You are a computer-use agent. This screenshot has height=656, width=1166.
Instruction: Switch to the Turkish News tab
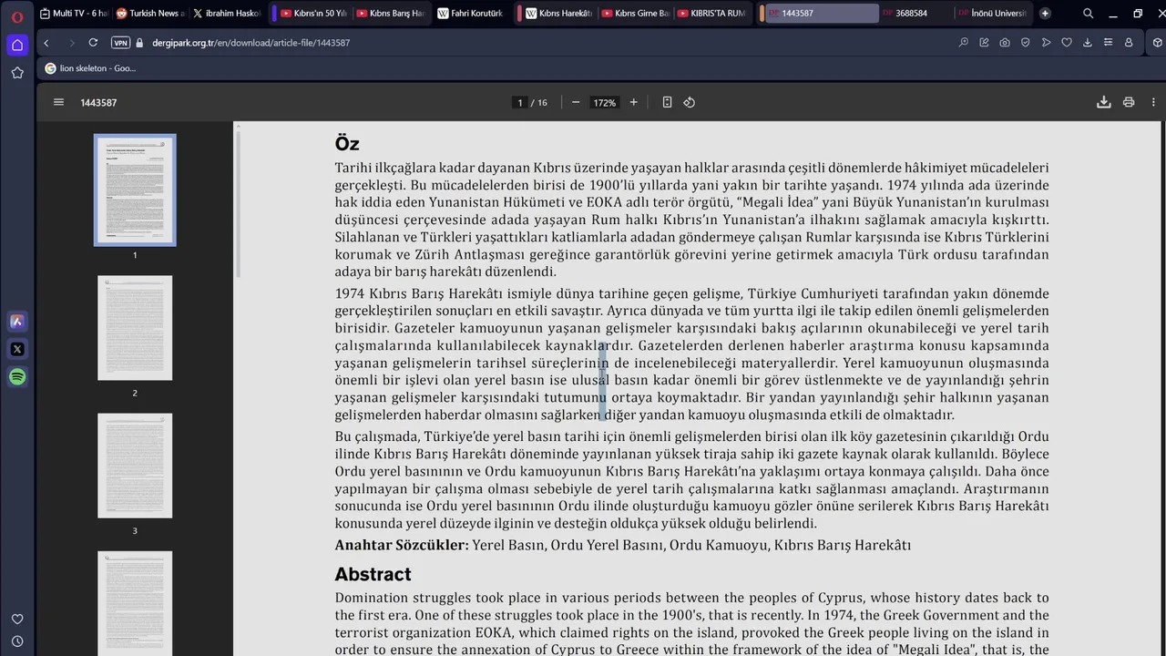(x=150, y=14)
